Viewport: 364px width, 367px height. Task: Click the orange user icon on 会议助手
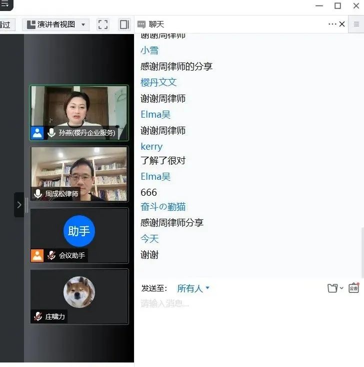(37, 255)
